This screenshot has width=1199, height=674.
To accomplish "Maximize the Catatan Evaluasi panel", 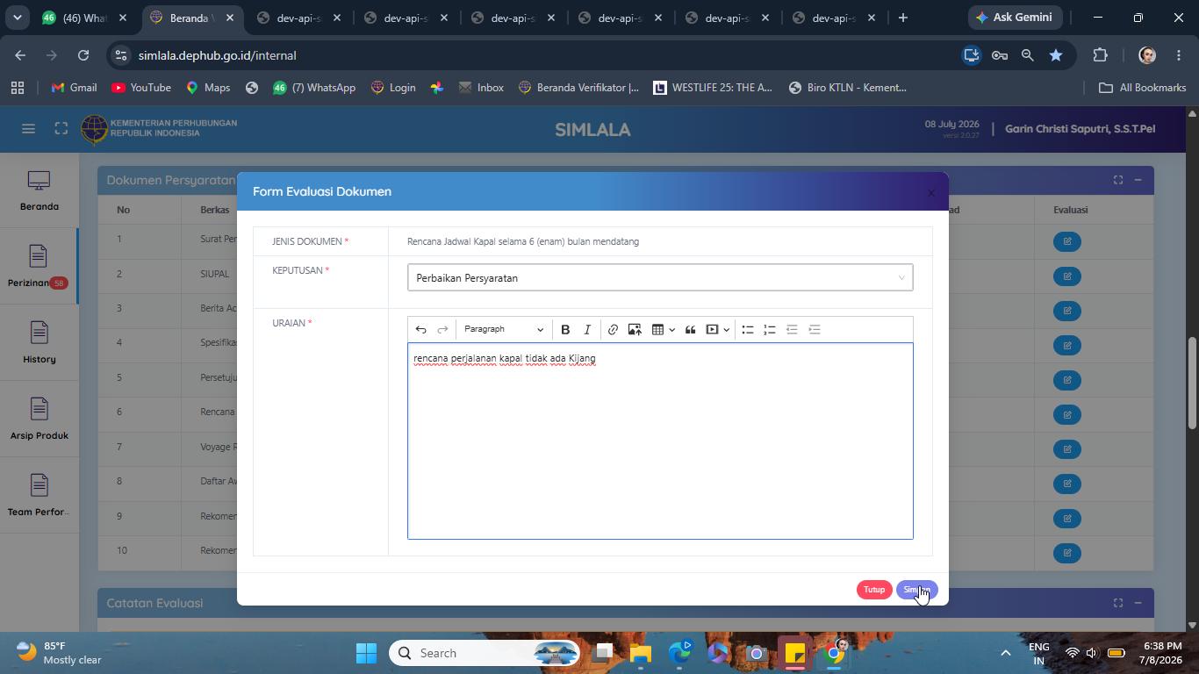I will point(1118,603).
